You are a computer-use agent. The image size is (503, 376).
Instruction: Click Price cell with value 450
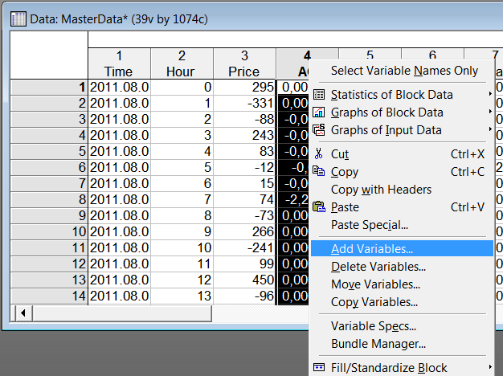pyautogui.click(x=244, y=280)
